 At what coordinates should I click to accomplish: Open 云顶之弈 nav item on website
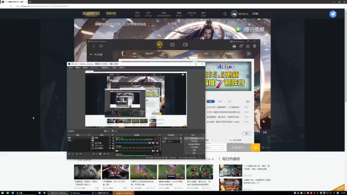tap(192, 14)
